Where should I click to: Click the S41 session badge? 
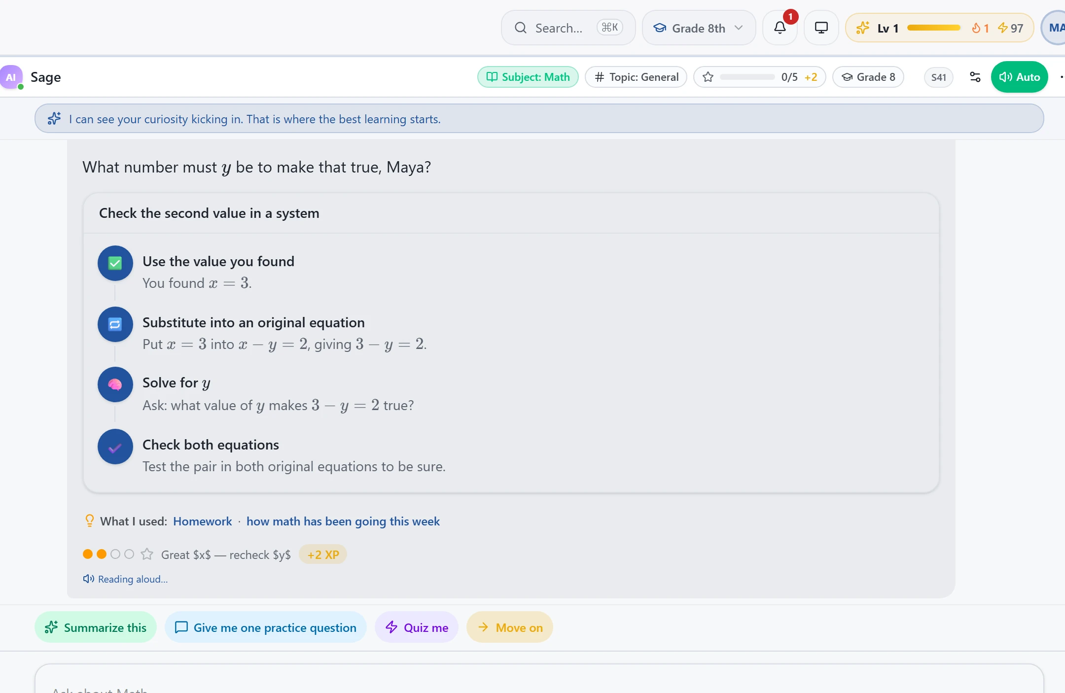[x=939, y=77]
